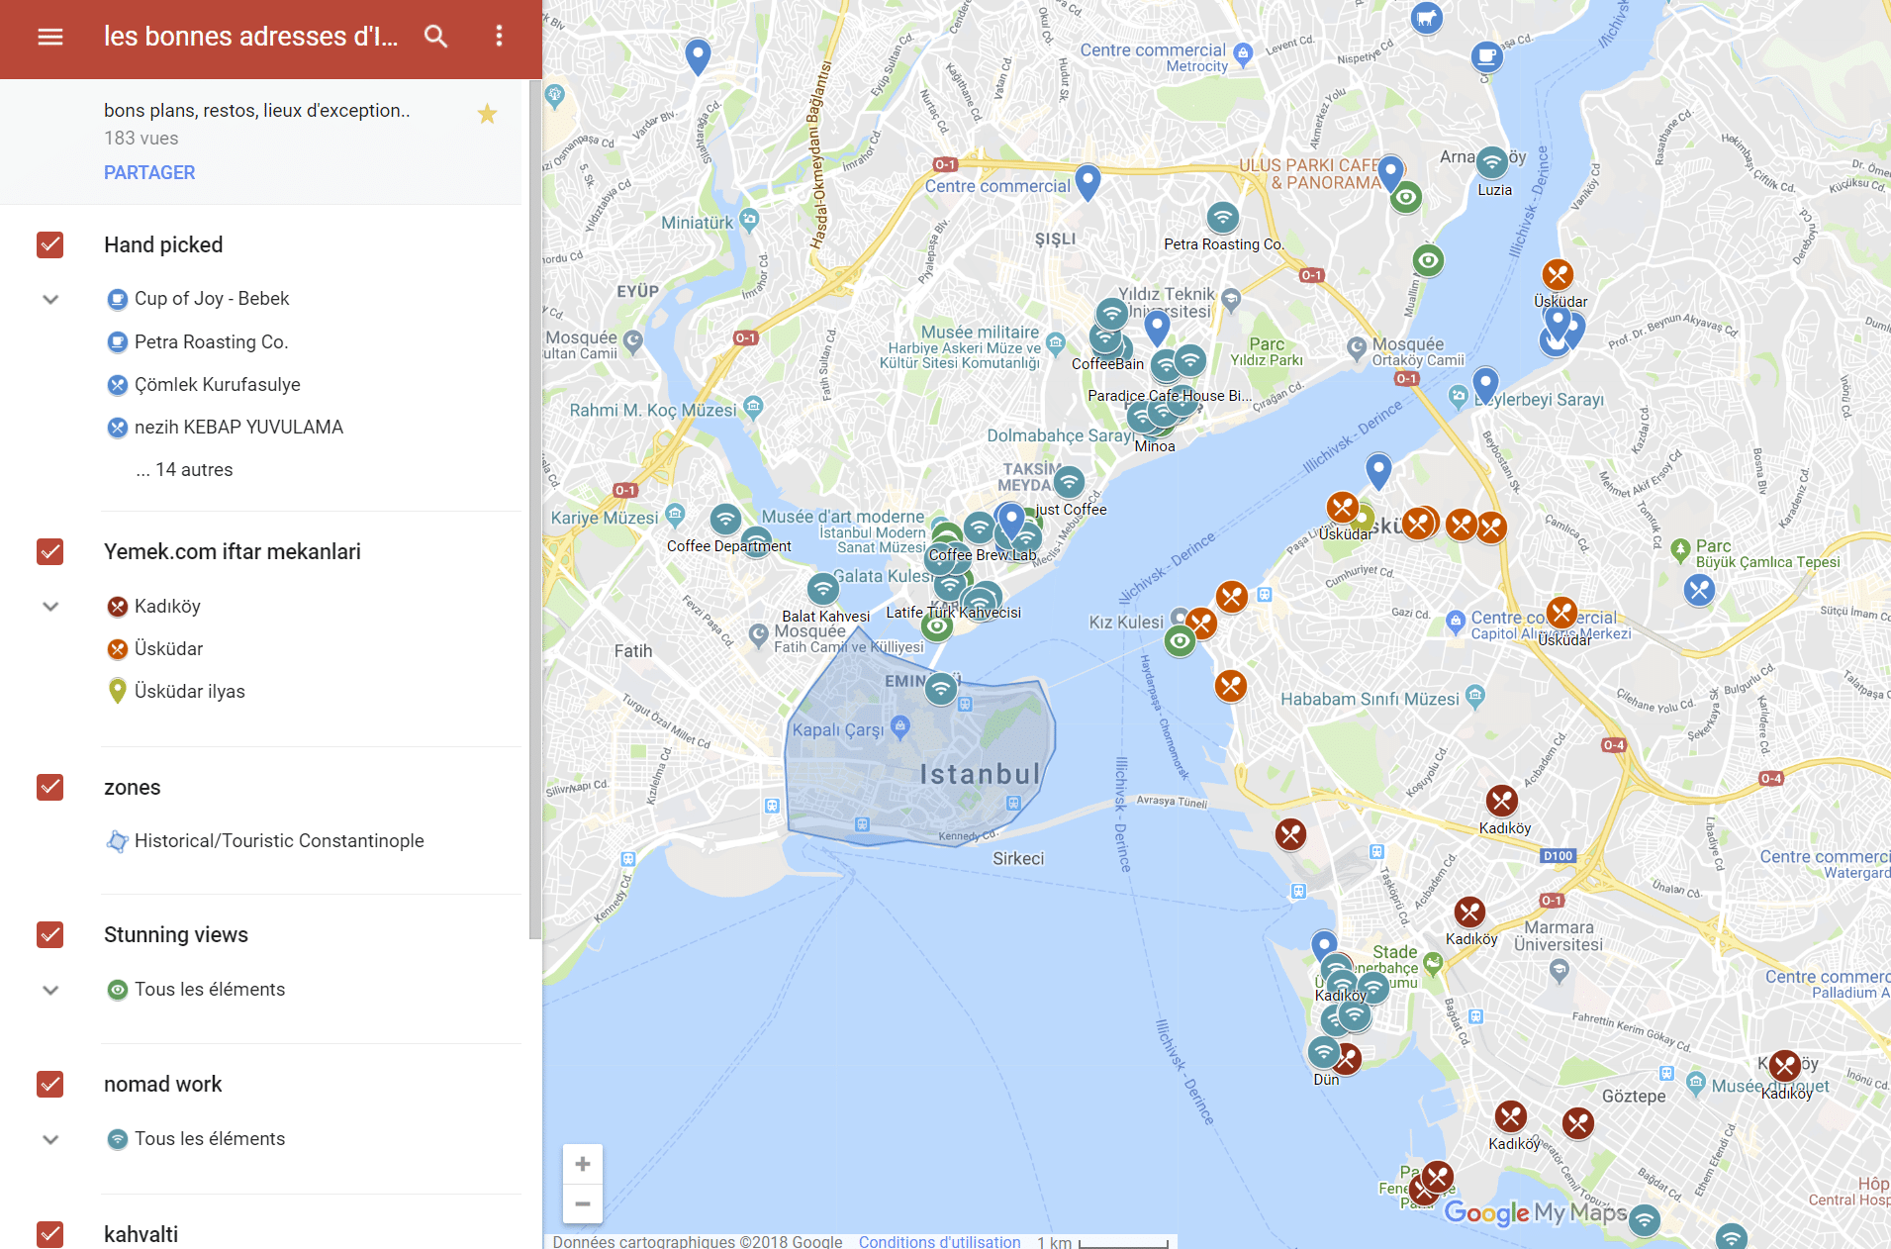Click the sidebar vertical scrollbar

[534, 495]
